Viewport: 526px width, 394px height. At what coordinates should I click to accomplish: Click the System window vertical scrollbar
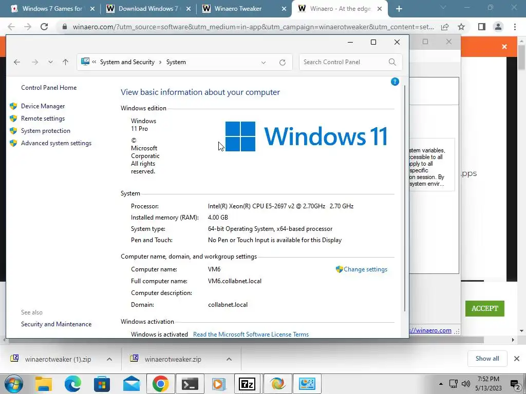pos(405,198)
